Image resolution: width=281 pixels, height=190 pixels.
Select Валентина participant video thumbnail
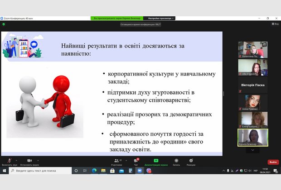[253, 50]
